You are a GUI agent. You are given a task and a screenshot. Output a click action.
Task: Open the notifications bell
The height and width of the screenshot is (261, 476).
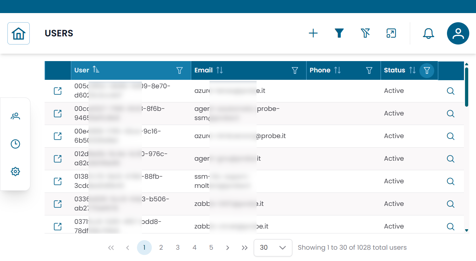(428, 34)
